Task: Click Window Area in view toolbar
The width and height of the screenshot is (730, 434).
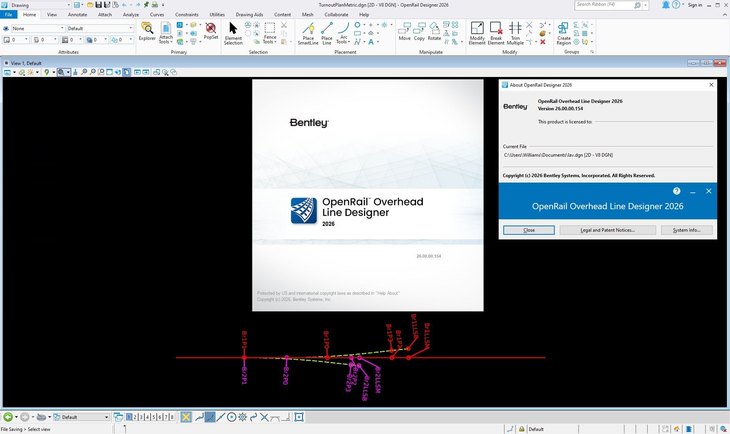Action: pos(101,72)
